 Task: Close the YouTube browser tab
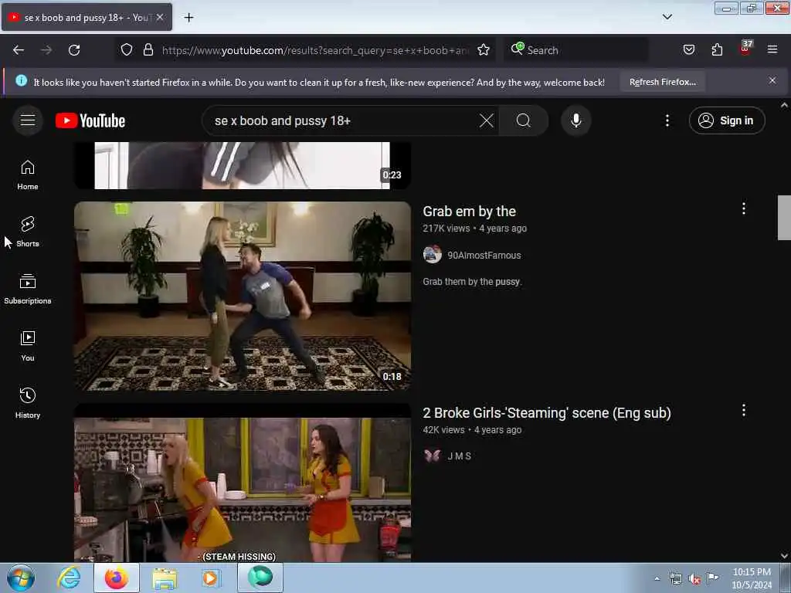(160, 17)
